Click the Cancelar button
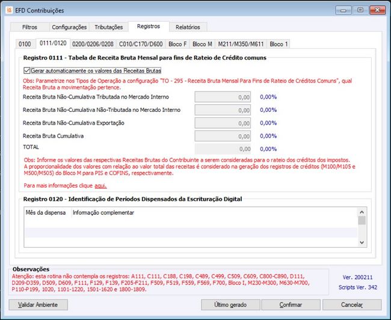 click(352, 305)
